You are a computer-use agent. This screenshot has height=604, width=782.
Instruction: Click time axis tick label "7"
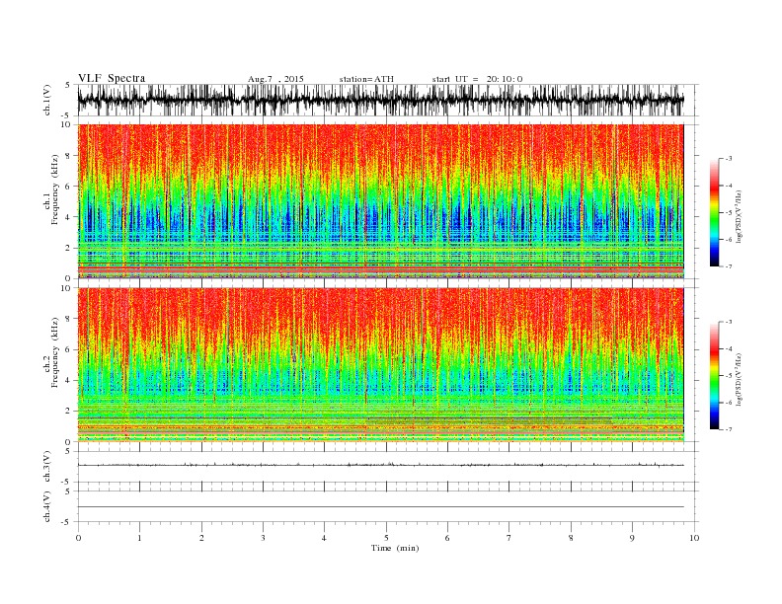[509, 538]
